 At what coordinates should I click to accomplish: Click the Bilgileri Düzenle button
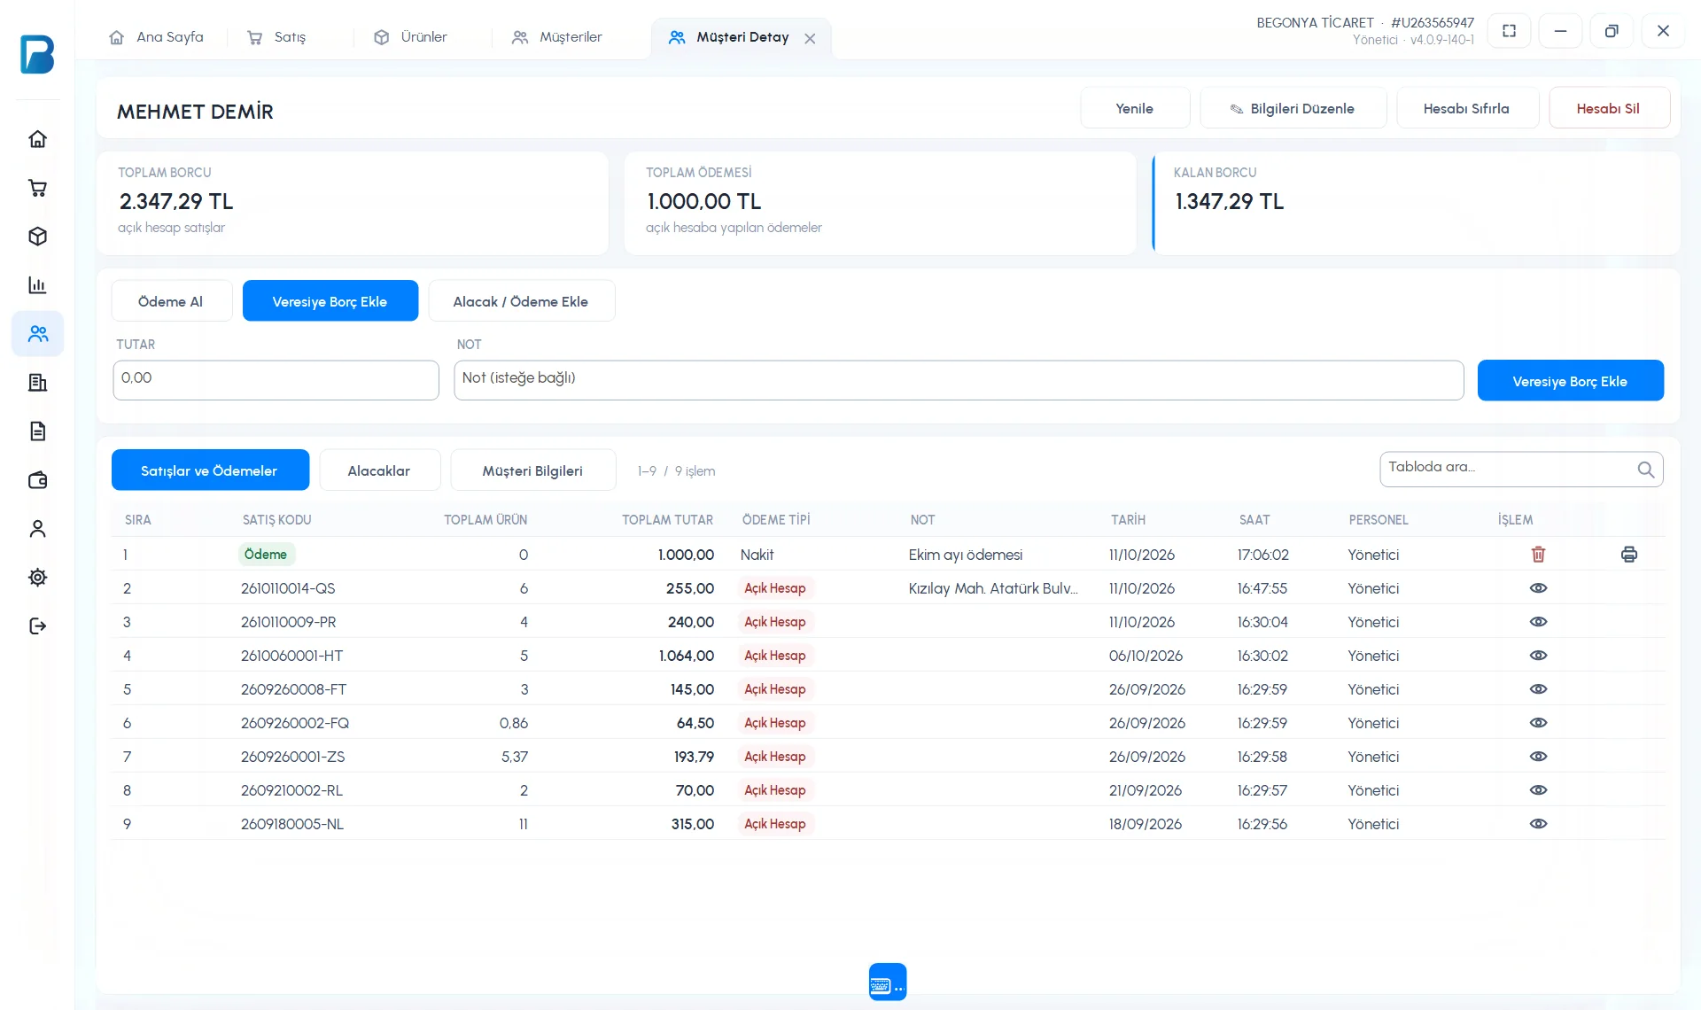pos(1293,108)
